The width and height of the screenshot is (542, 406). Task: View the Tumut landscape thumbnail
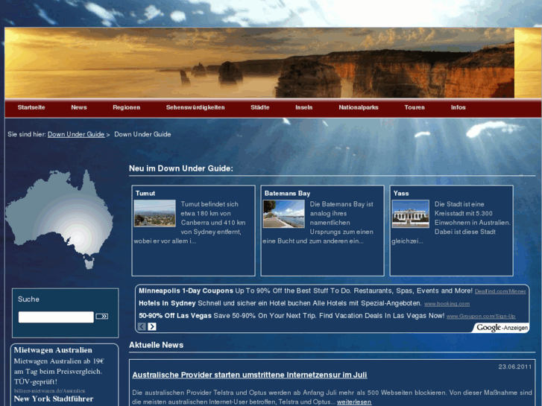155,213
